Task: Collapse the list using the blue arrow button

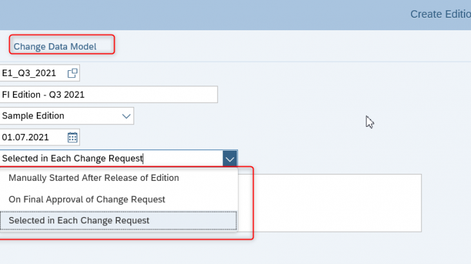Action: pyautogui.click(x=230, y=158)
